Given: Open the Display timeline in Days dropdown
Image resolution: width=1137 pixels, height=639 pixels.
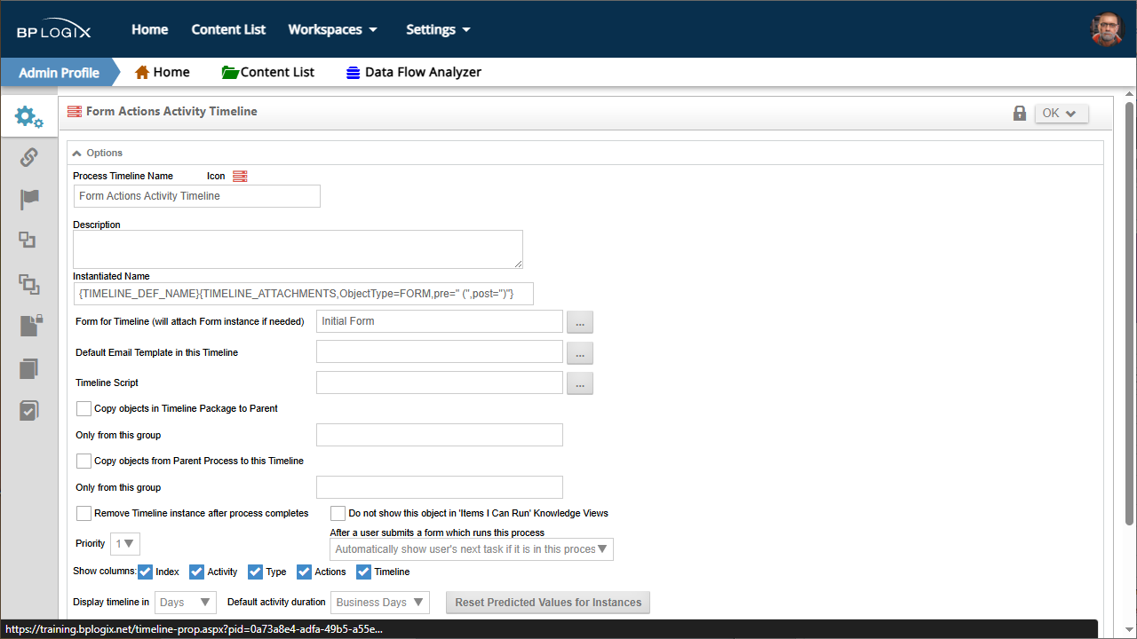Looking at the screenshot, I should [x=186, y=603].
